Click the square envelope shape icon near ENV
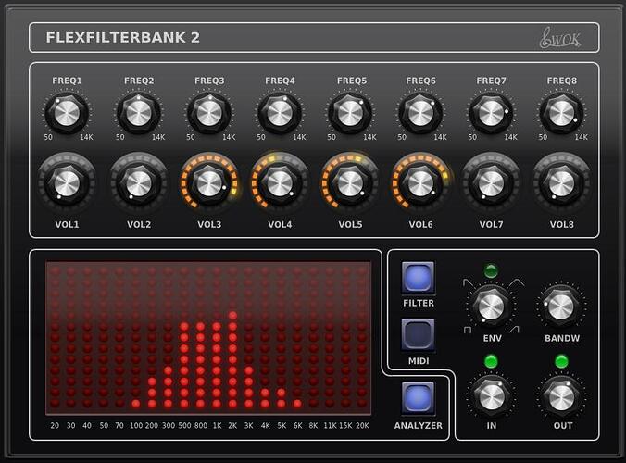 468,330
